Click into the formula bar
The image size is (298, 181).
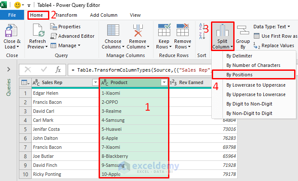click(x=140, y=70)
